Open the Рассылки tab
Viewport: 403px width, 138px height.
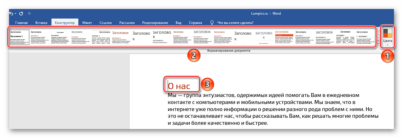tap(127, 23)
